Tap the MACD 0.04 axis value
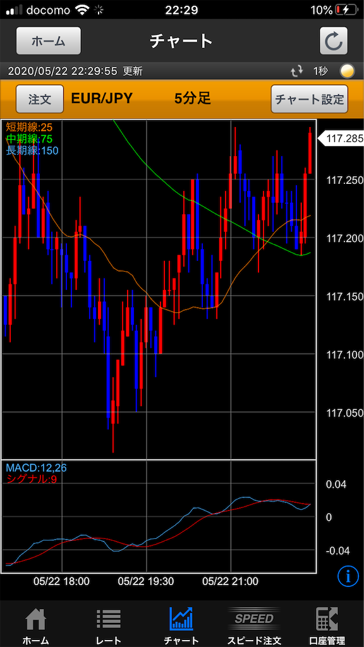This screenshot has height=647, width=364. [335, 485]
